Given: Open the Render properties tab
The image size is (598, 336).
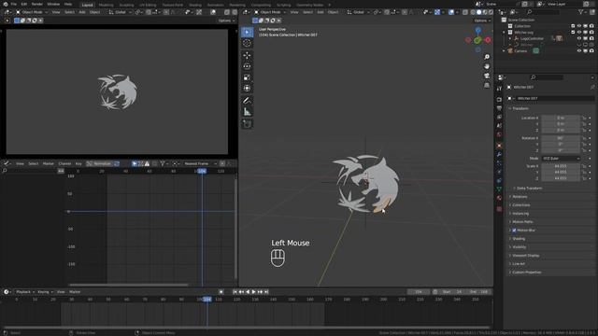Looking at the screenshot, I should pyautogui.click(x=499, y=100).
